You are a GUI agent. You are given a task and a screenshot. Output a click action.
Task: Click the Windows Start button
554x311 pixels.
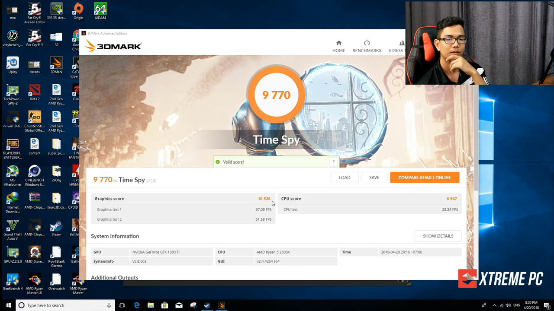click(x=8, y=305)
